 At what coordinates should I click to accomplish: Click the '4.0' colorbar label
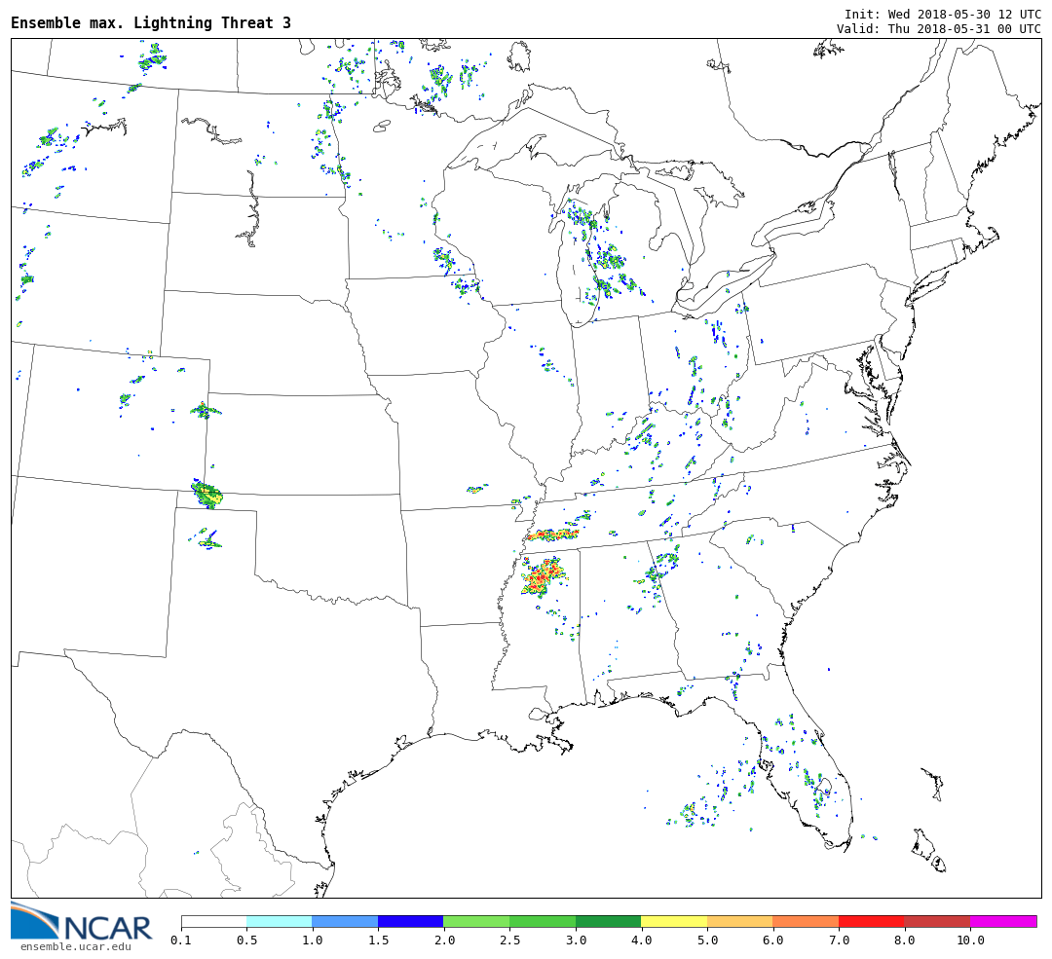pos(641,941)
